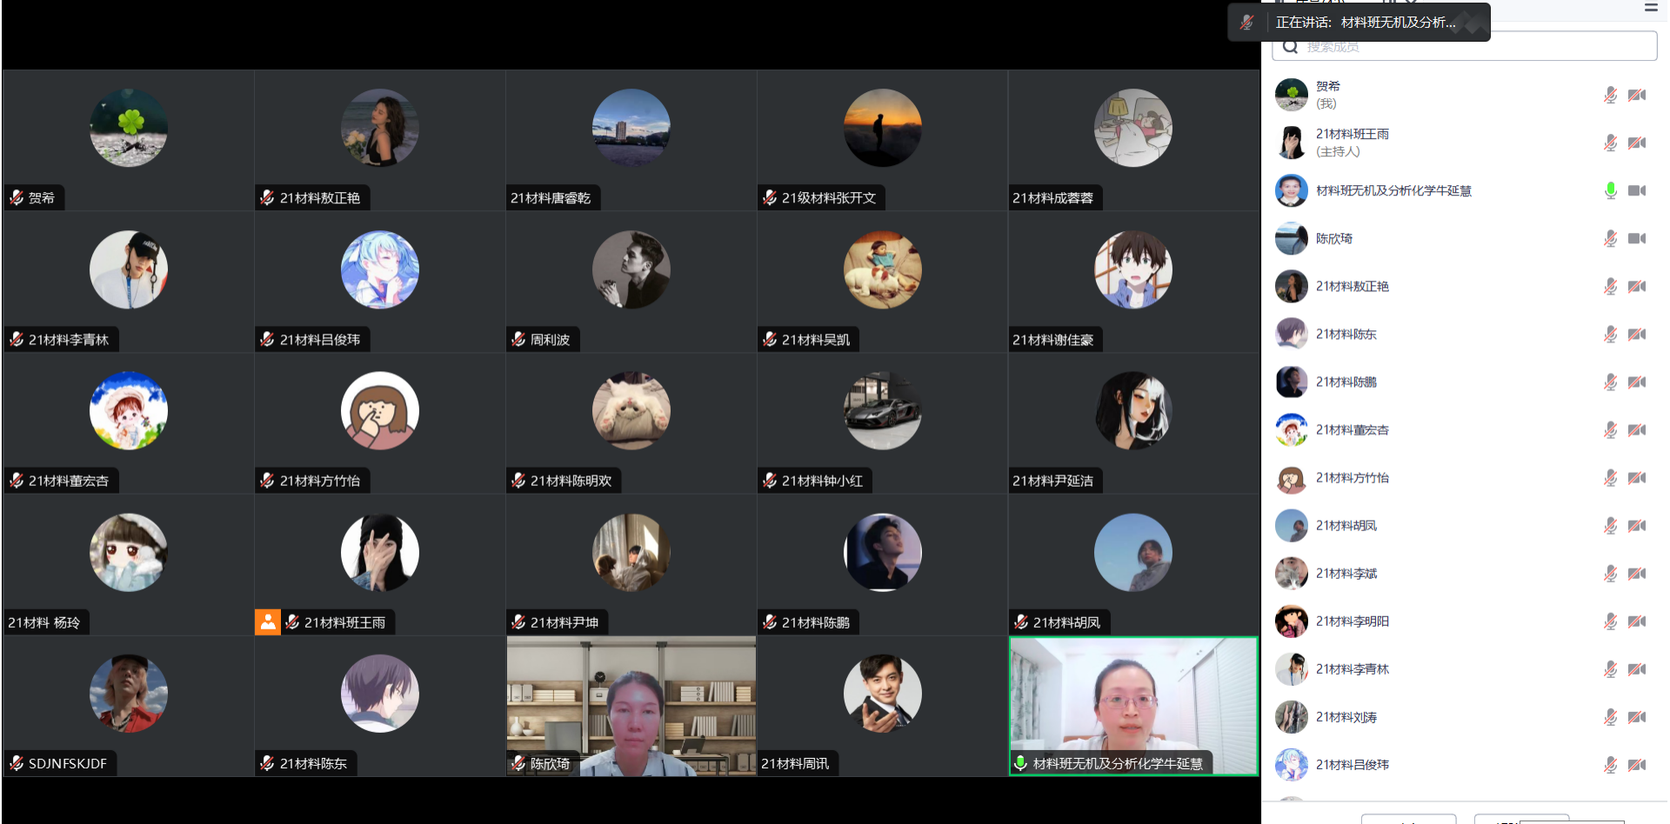Click the orange host badge on 21材料班王雨 tile
The width and height of the screenshot is (1670, 824).
pyautogui.click(x=268, y=622)
